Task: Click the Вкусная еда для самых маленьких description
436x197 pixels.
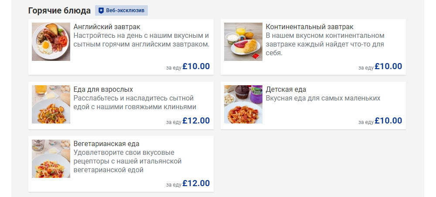Action: pyautogui.click(x=323, y=98)
